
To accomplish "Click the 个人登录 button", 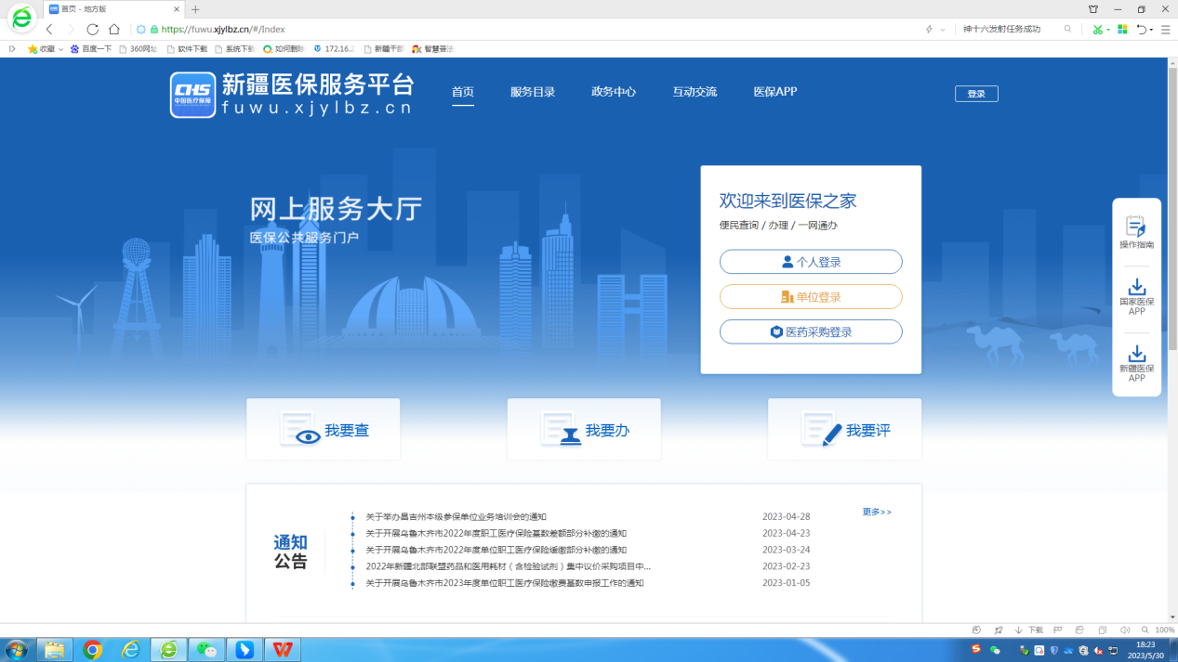I will [x=811, y=262].
